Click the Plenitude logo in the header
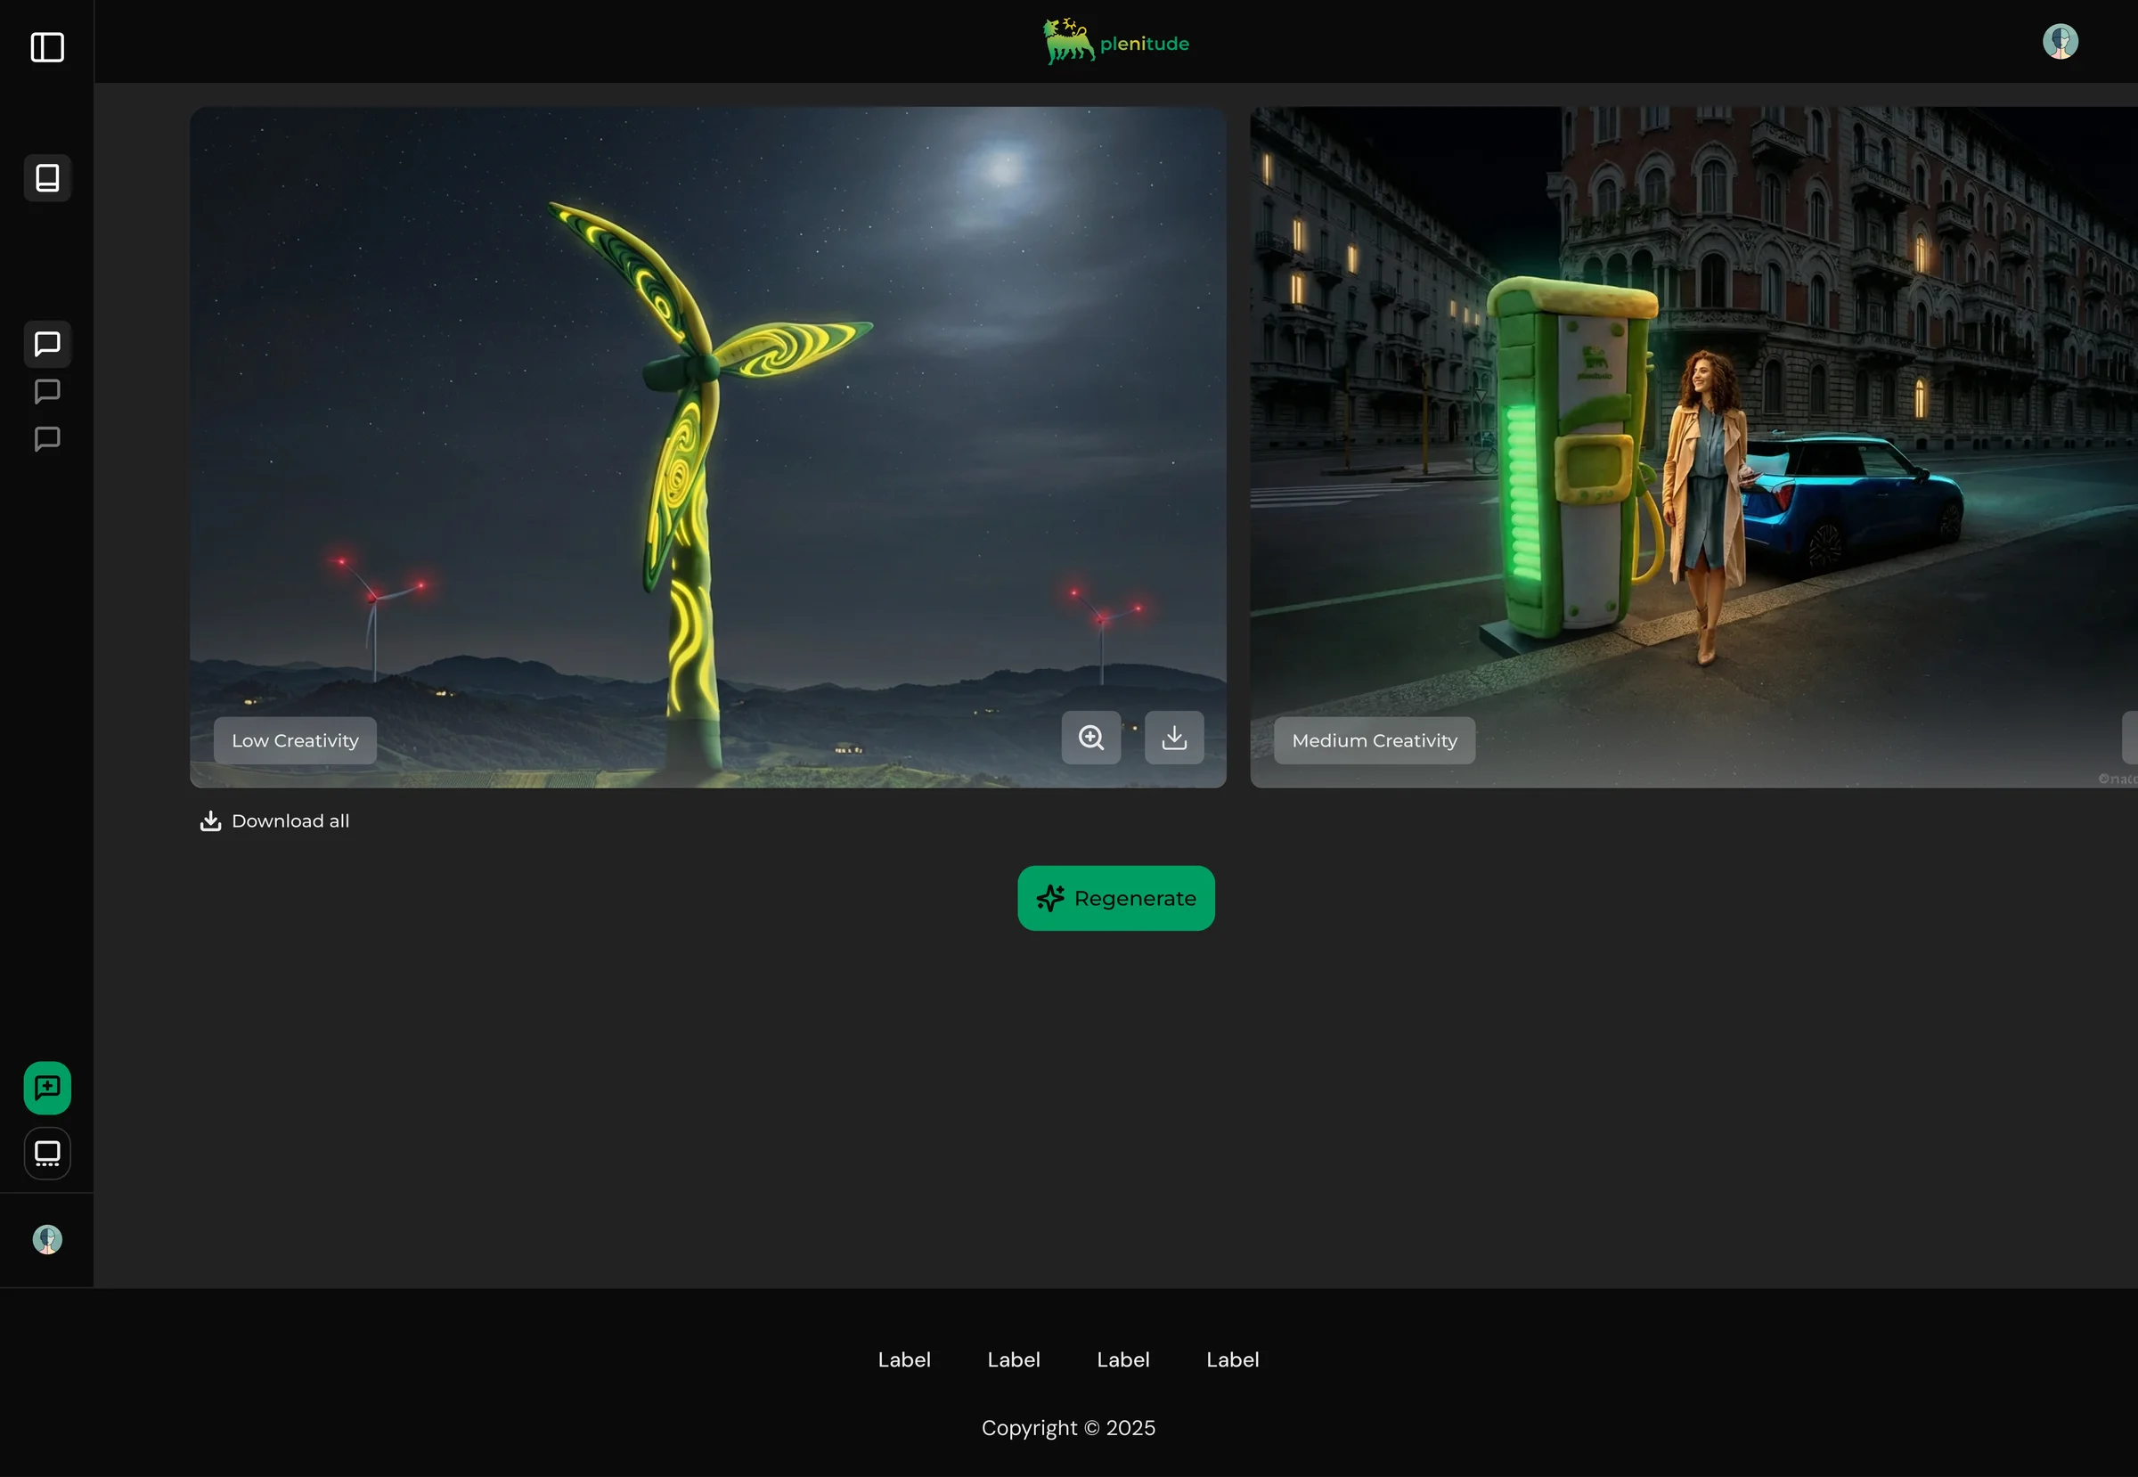This screenshot has height=1477, width=2138. (1115, 41)
